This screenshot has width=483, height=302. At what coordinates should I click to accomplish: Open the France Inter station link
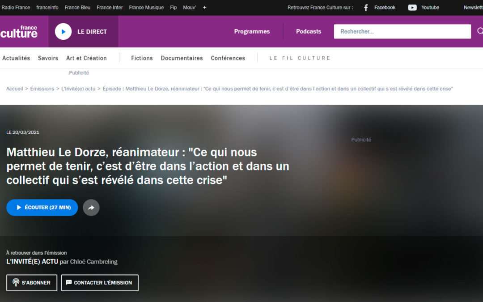click(110, 8)
